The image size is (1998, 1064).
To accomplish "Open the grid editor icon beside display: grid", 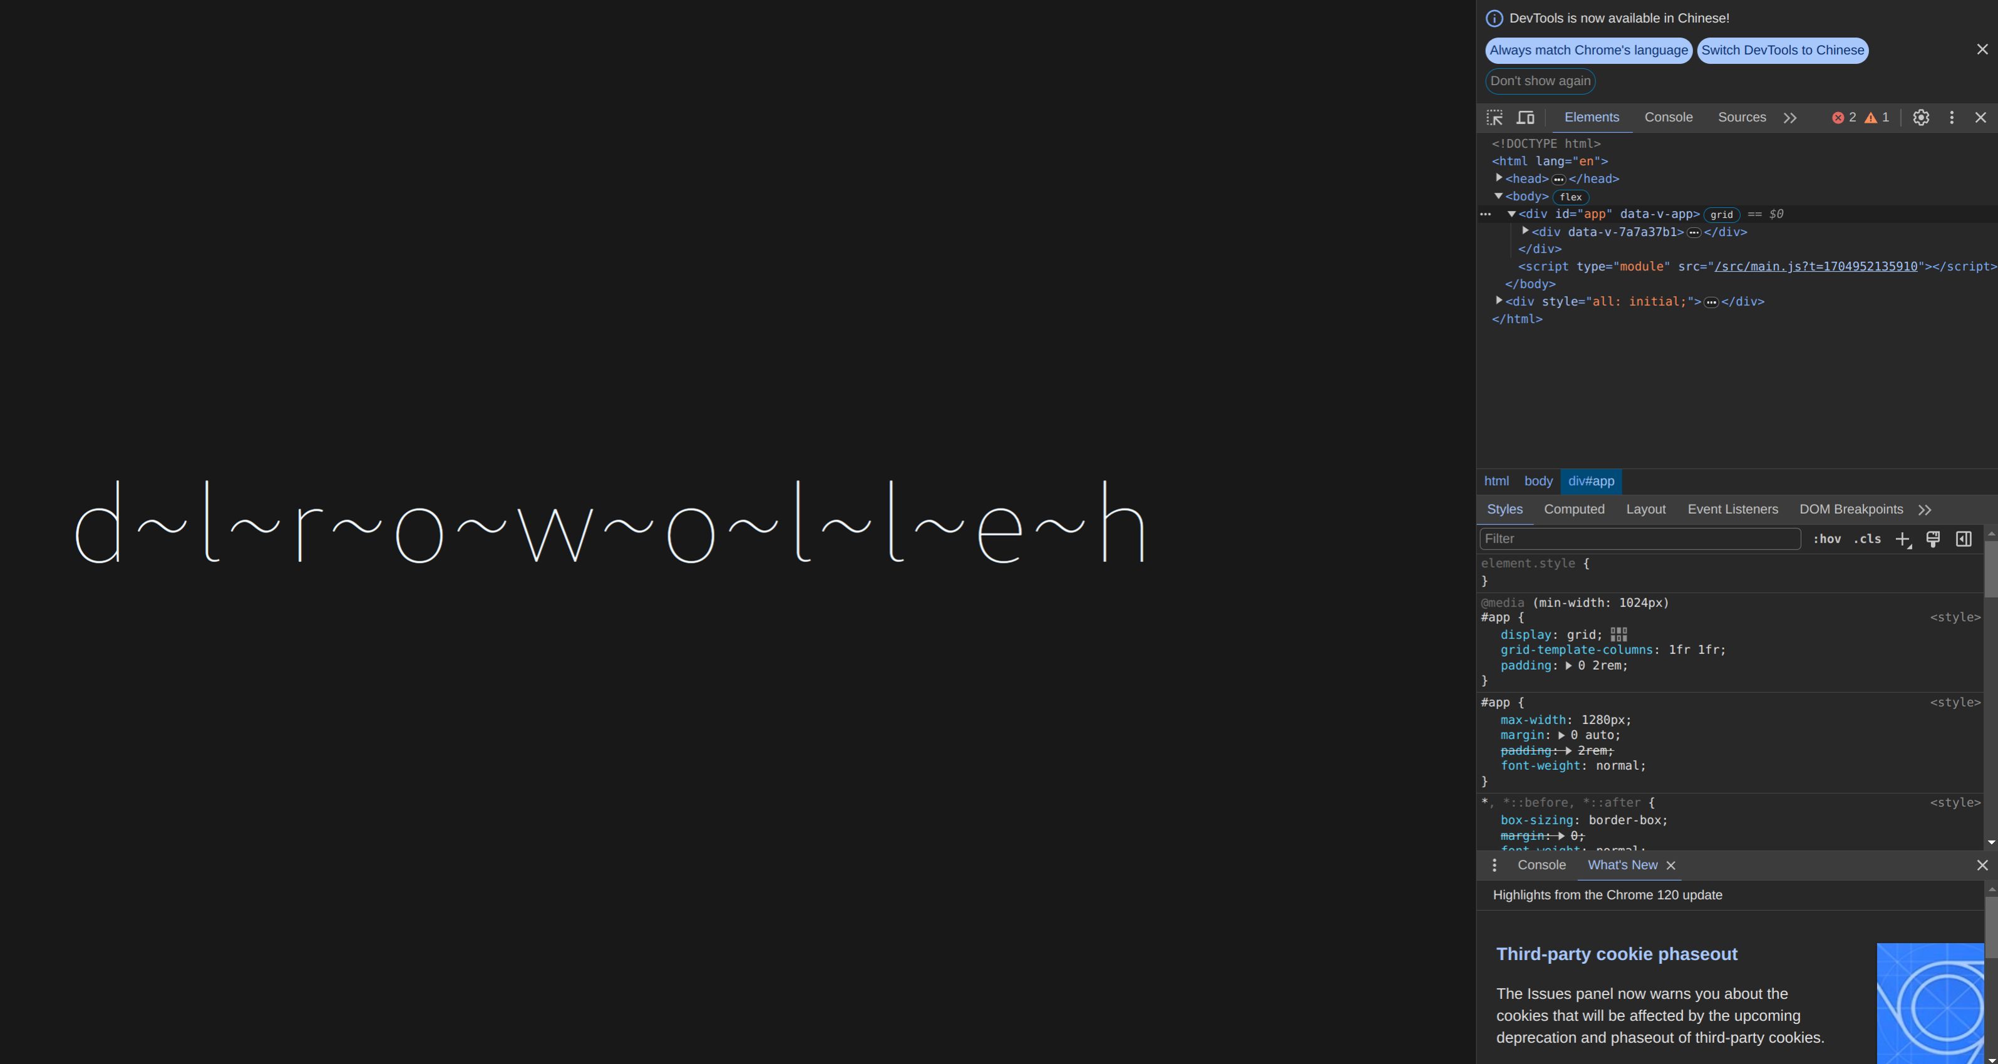I will [1619, 635].
